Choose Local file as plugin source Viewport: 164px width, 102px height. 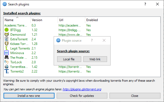pyautogui.click(x=69, y=59)
